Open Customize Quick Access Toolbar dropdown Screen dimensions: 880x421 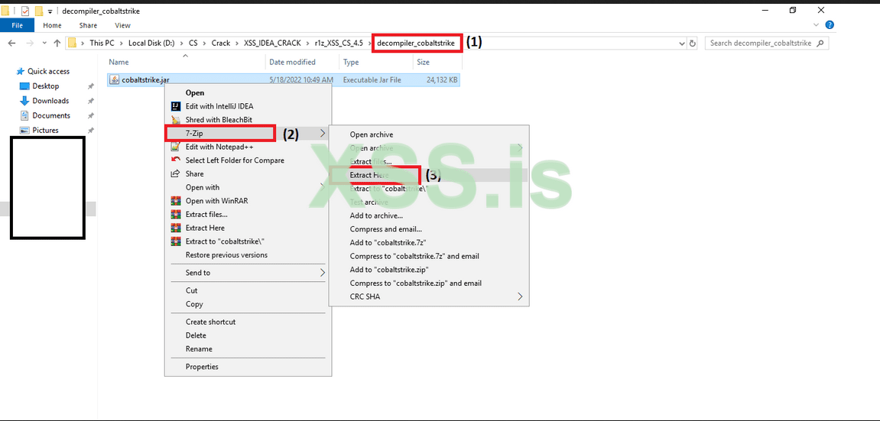pyautogui.click(x=50, y=11)
